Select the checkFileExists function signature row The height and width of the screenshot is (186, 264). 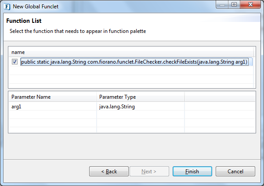click(134, 62)
